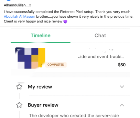The width and height of the screenshot is (140, 118).
Task: Click the purple heart emoji
Action: (x=65, y=22)
